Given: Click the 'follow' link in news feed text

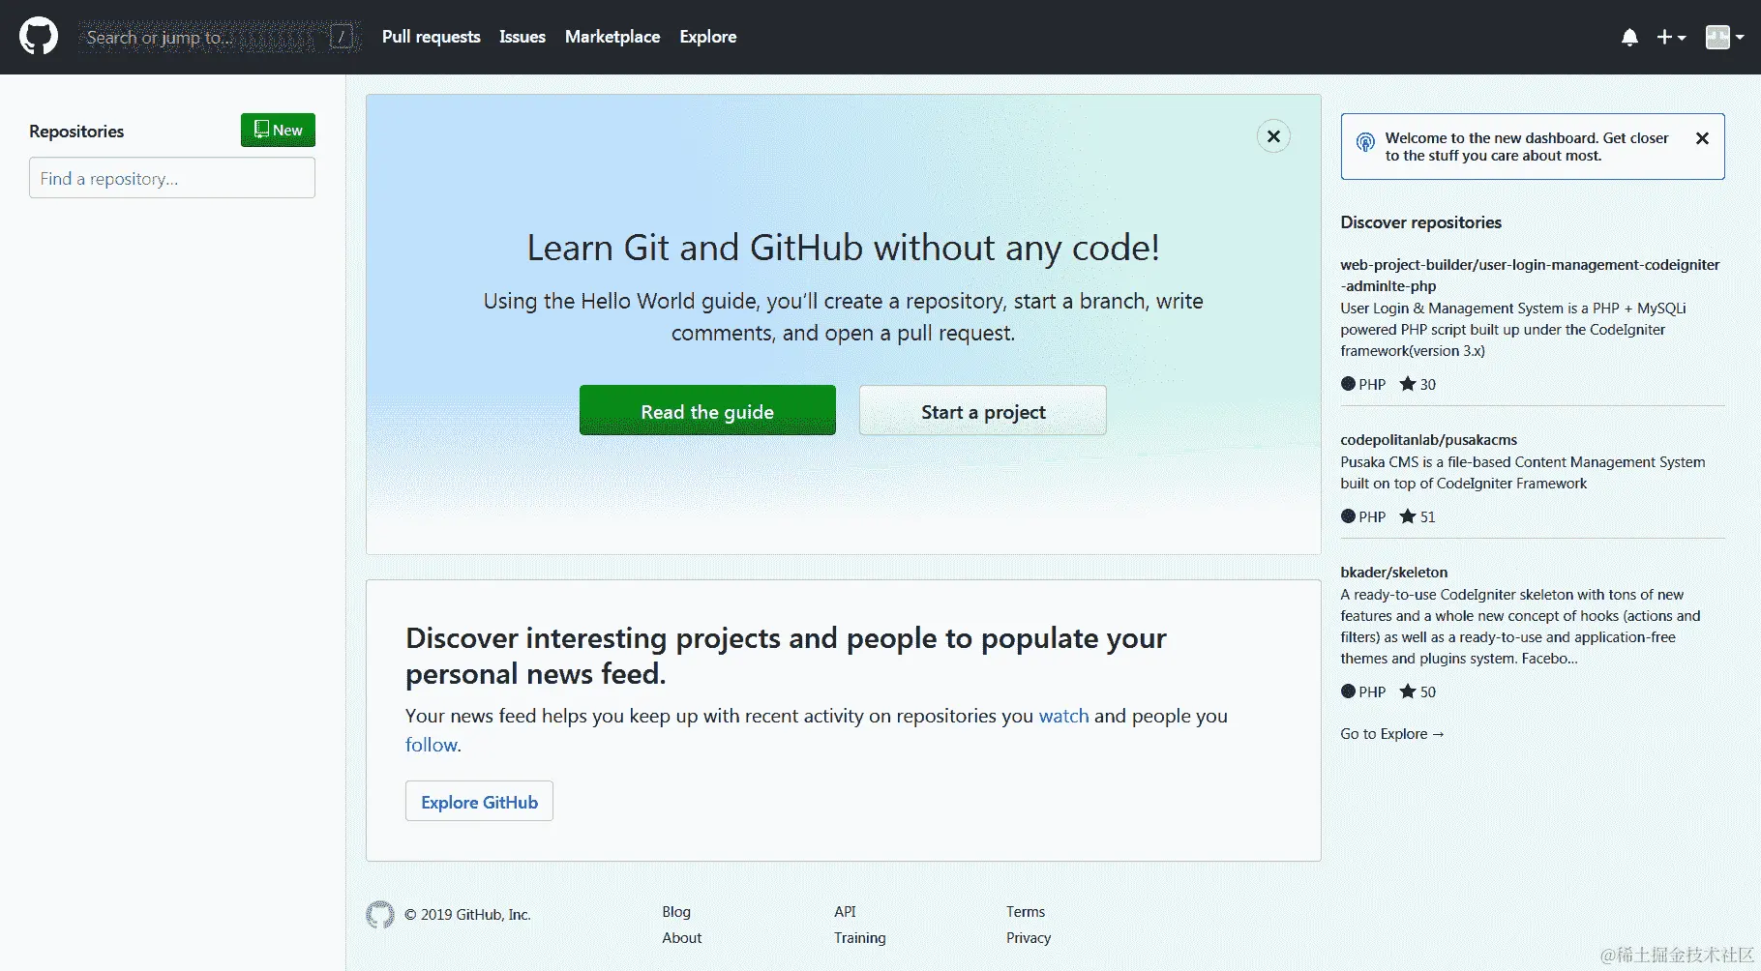Looking at the screenshot, I should coord(432,745).
